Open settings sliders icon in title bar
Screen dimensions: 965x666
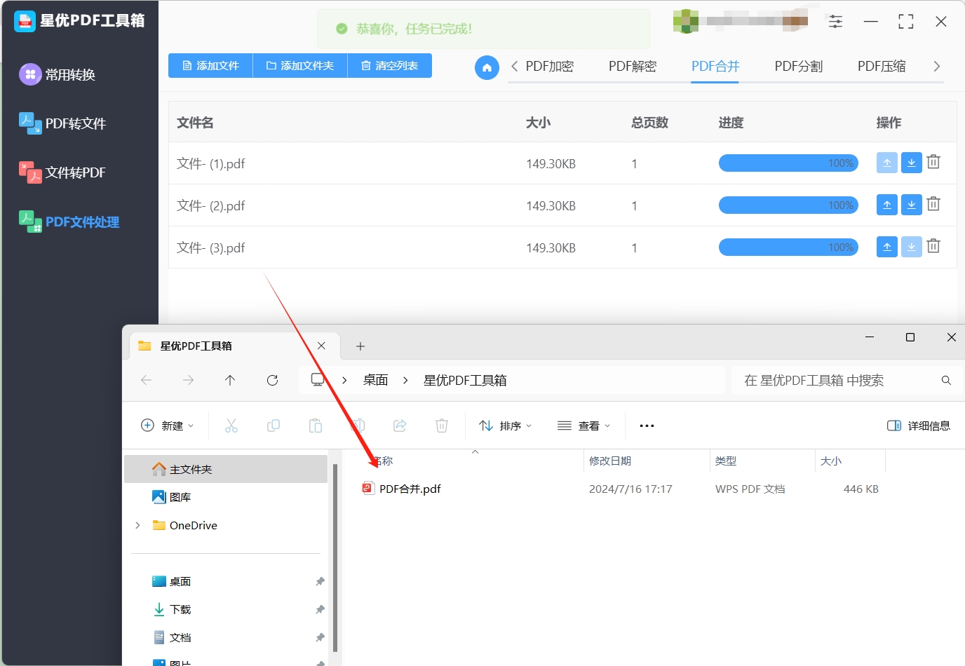pyautogui.click(x=835, y=22)
